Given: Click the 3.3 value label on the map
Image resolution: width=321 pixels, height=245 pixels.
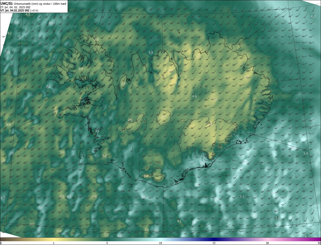Looking at the screenshot, I should click(106, 234).
